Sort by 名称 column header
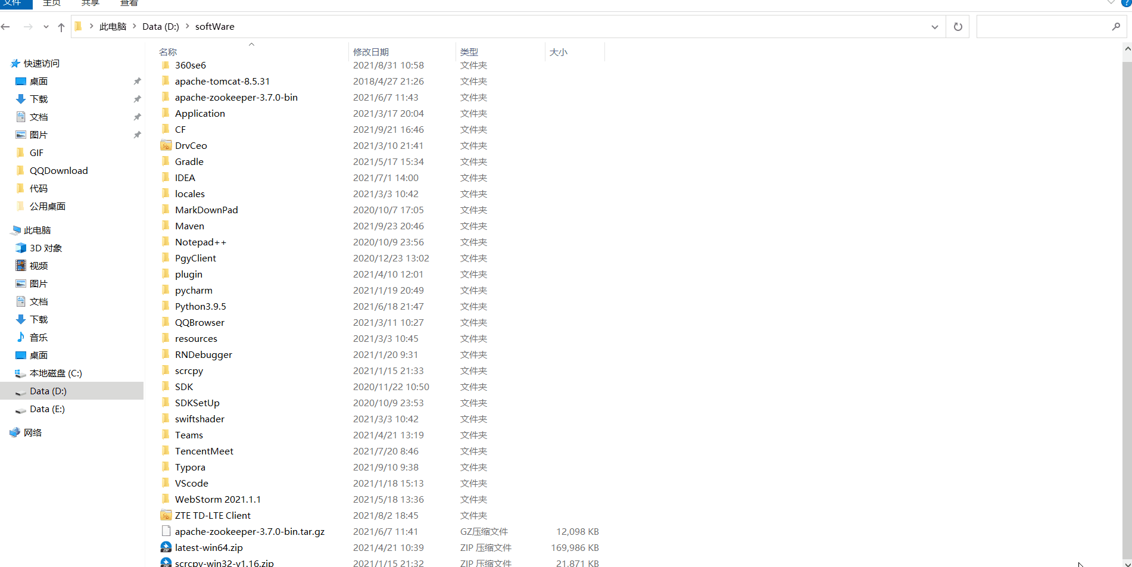This screenshot has width=1132, height=567. [168, 52]
